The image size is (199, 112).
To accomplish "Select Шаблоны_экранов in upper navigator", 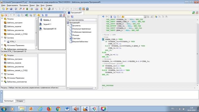I will click(x=14, y=26).
